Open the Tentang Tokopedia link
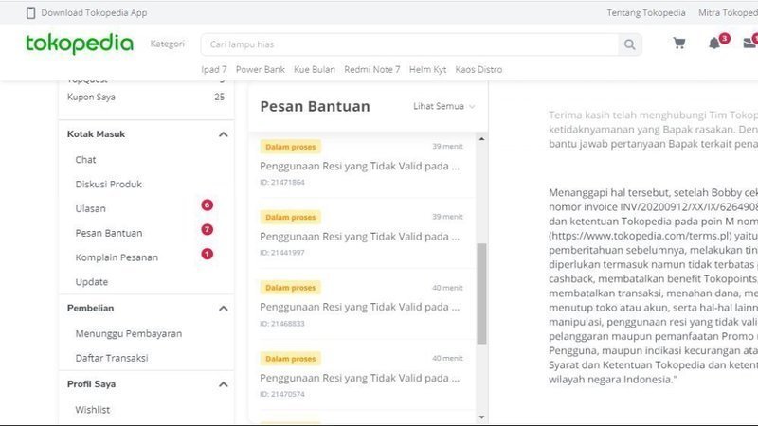The width and height of the screenshot is (758, 426). 646,13
